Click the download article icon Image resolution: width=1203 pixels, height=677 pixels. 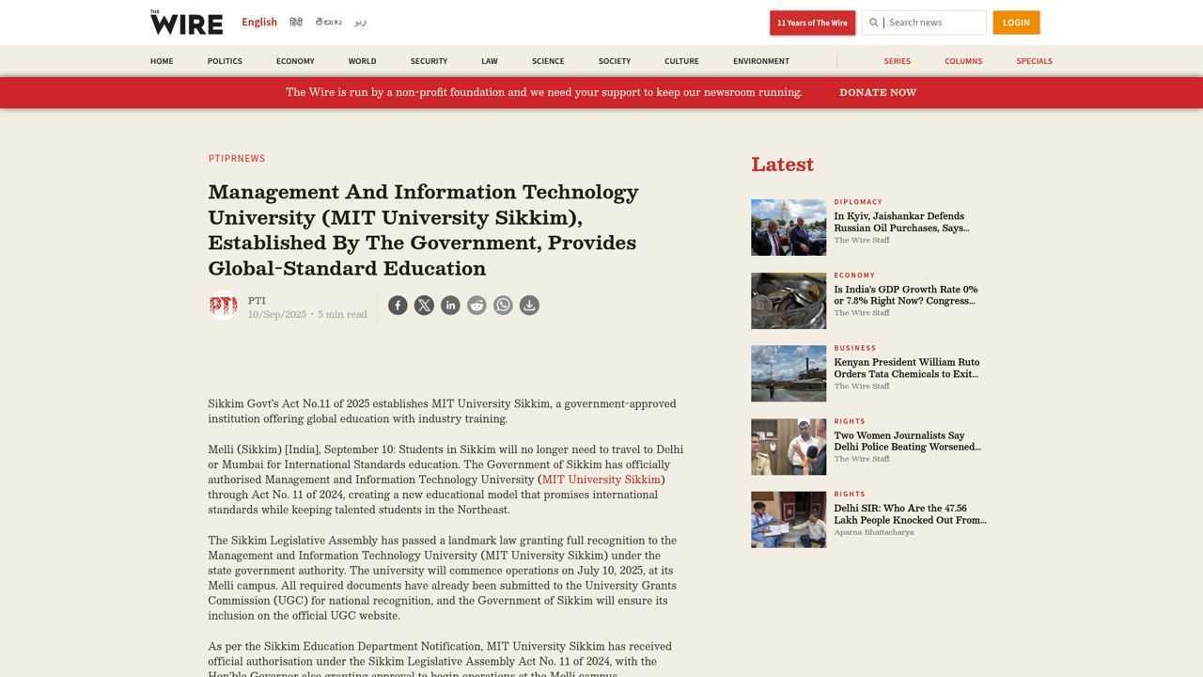pos(529,306)
